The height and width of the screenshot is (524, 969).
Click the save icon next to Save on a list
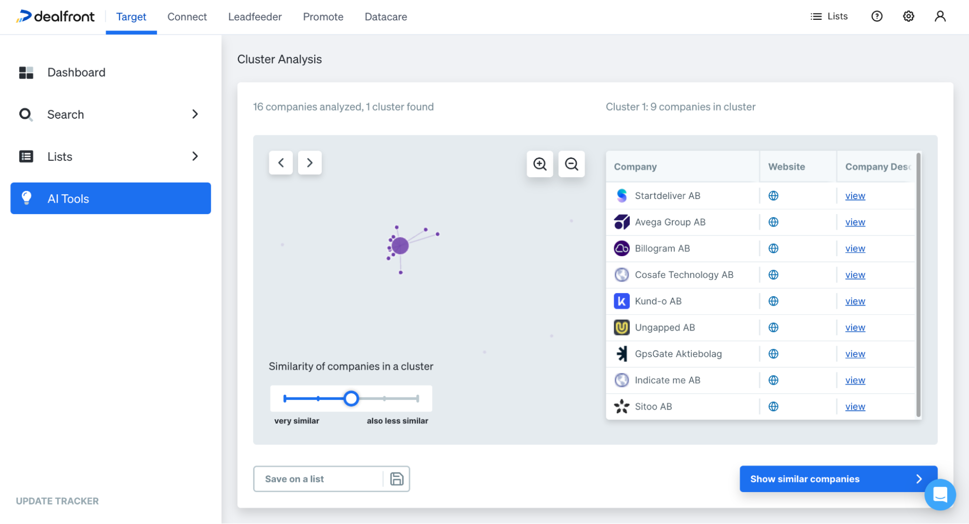coord(397,478)
